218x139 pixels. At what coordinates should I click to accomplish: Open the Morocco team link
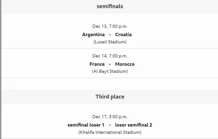[125, 64]
